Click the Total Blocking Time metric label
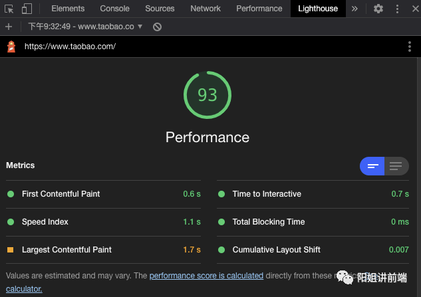 point(269,222)
